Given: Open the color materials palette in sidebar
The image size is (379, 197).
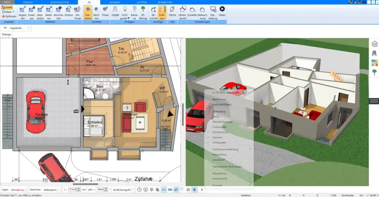Looking at the screenshot, I should pyautogui.click(x=374, y=63).
